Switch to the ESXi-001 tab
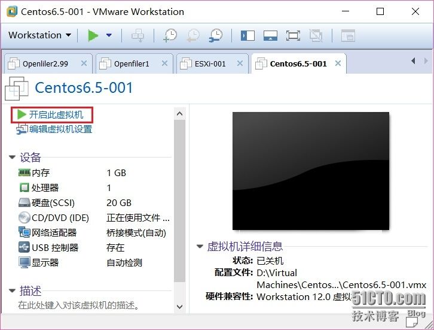Image resolution: width=434 pixels, height=330 pixels. 210,64
